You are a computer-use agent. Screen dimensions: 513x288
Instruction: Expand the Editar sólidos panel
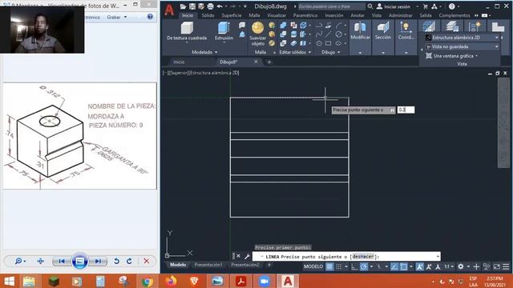[295, 52]
